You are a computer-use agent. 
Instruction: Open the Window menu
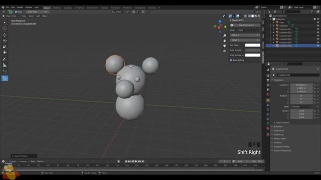(29, 7)
